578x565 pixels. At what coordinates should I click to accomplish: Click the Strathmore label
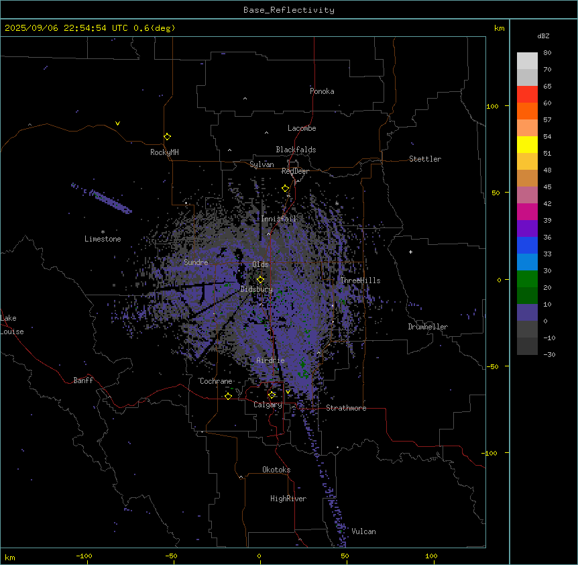[x=346, y=408]
